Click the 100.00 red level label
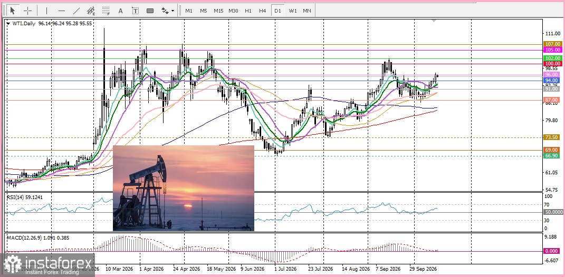The height and width of the screenshot is (277, 565). pyautogui.click(x=552, y=63)
